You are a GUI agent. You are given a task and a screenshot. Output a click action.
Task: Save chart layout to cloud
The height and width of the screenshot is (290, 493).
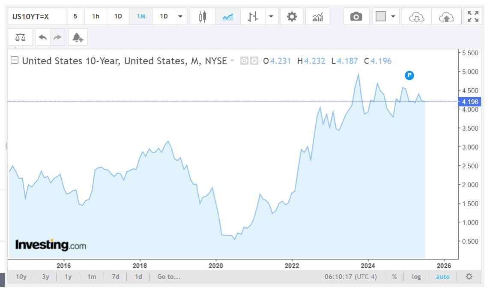[x=446, y=17]
